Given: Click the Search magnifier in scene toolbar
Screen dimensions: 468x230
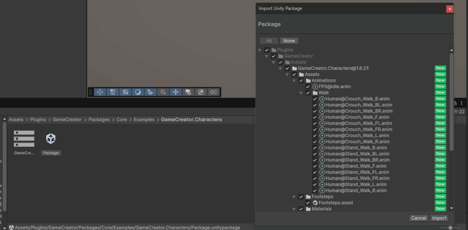Looking at the screenshot, I should pos(163,92).
